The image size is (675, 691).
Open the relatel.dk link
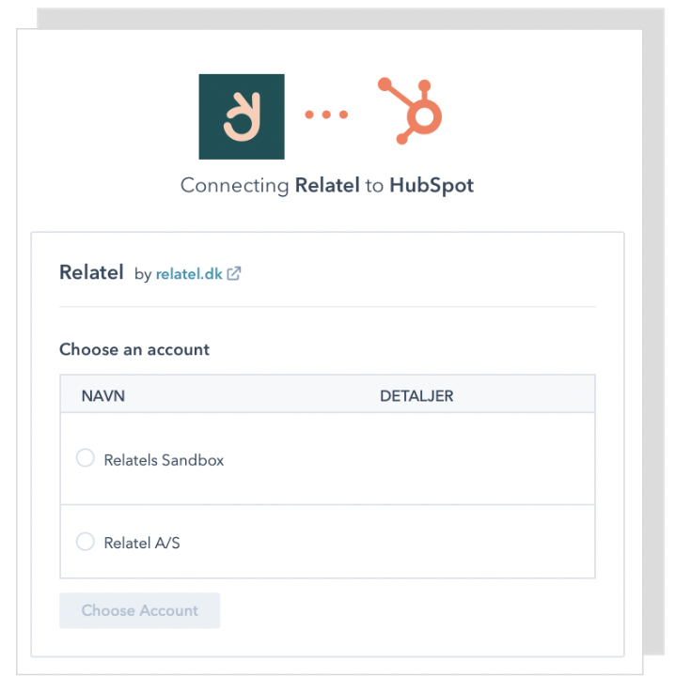click(189, 274)
